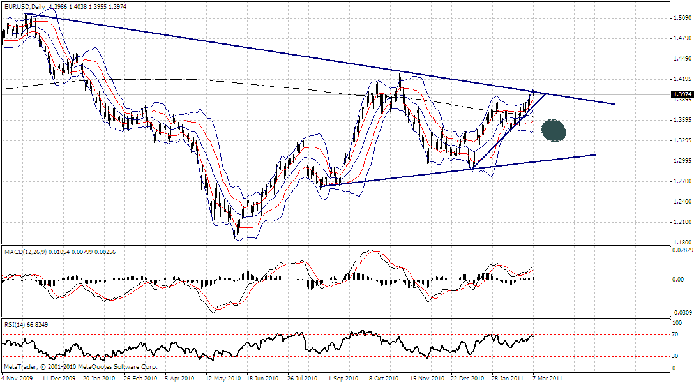Click the 8 Oct 2010 date label
Viewport: 694px width, 383px height.
pos(384,379)
